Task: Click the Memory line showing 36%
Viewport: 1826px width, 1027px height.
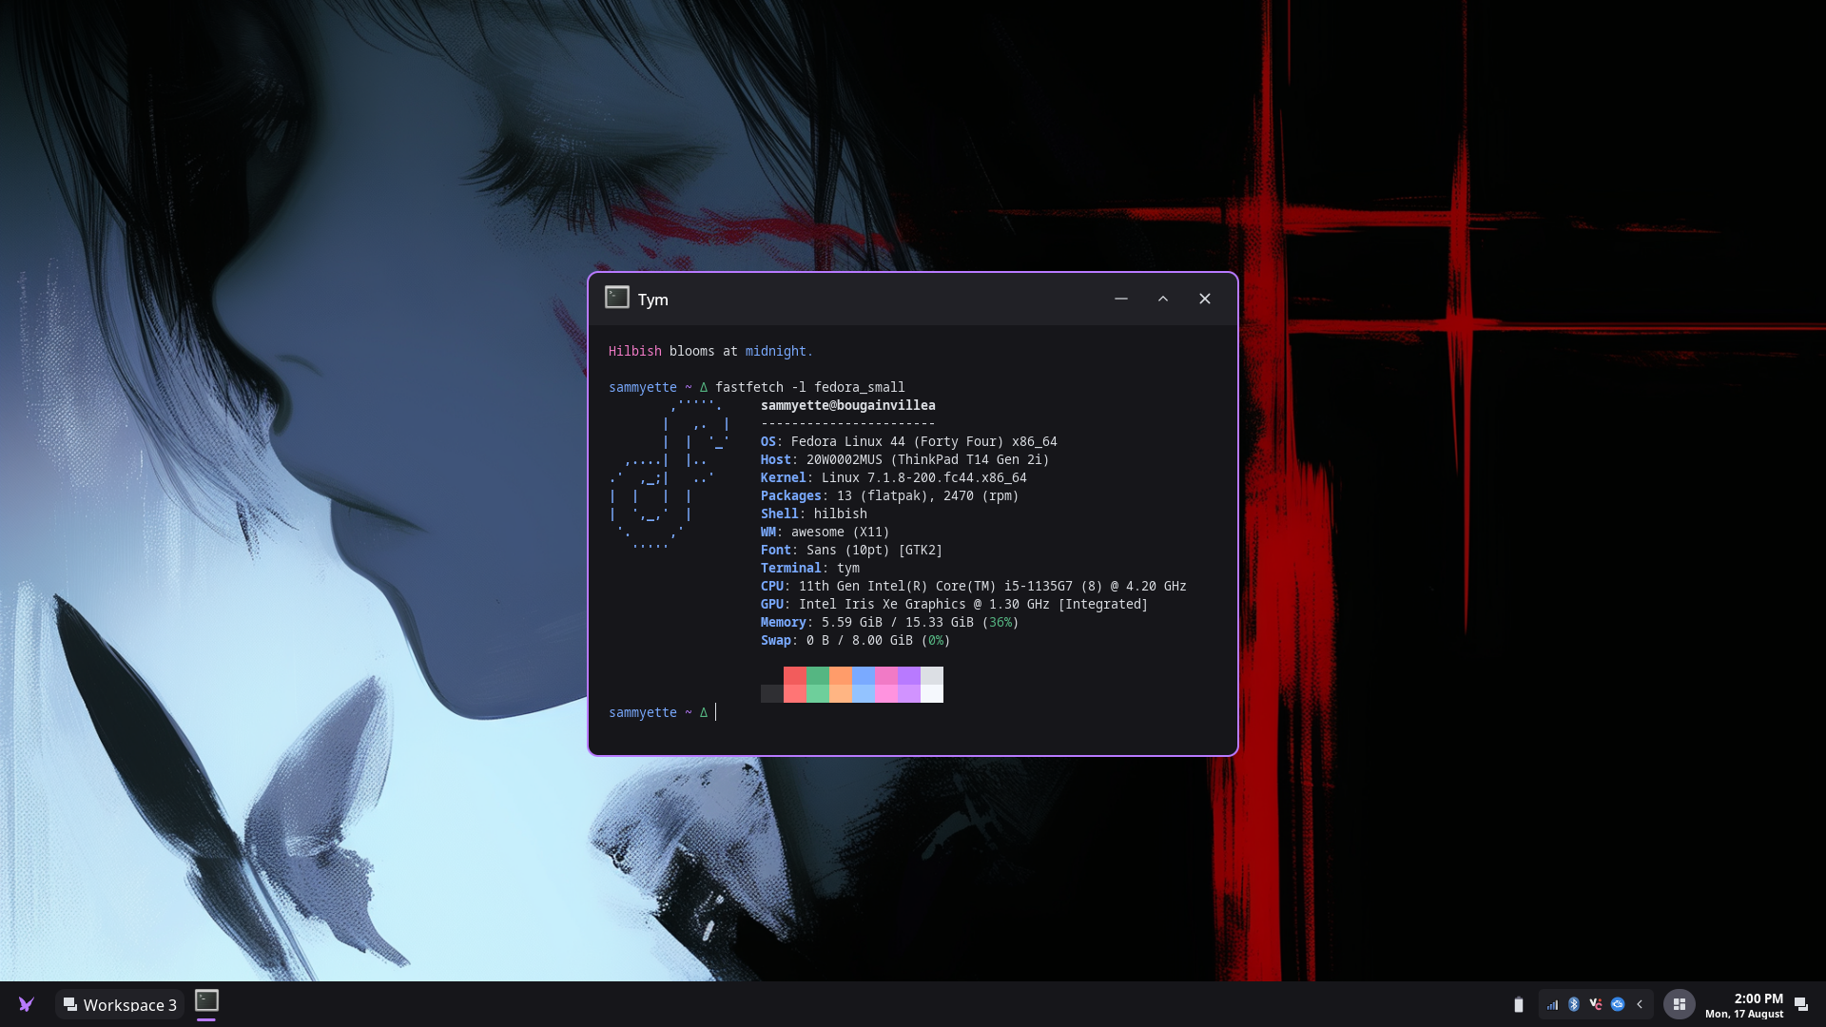Action: (x=890, y=622)
